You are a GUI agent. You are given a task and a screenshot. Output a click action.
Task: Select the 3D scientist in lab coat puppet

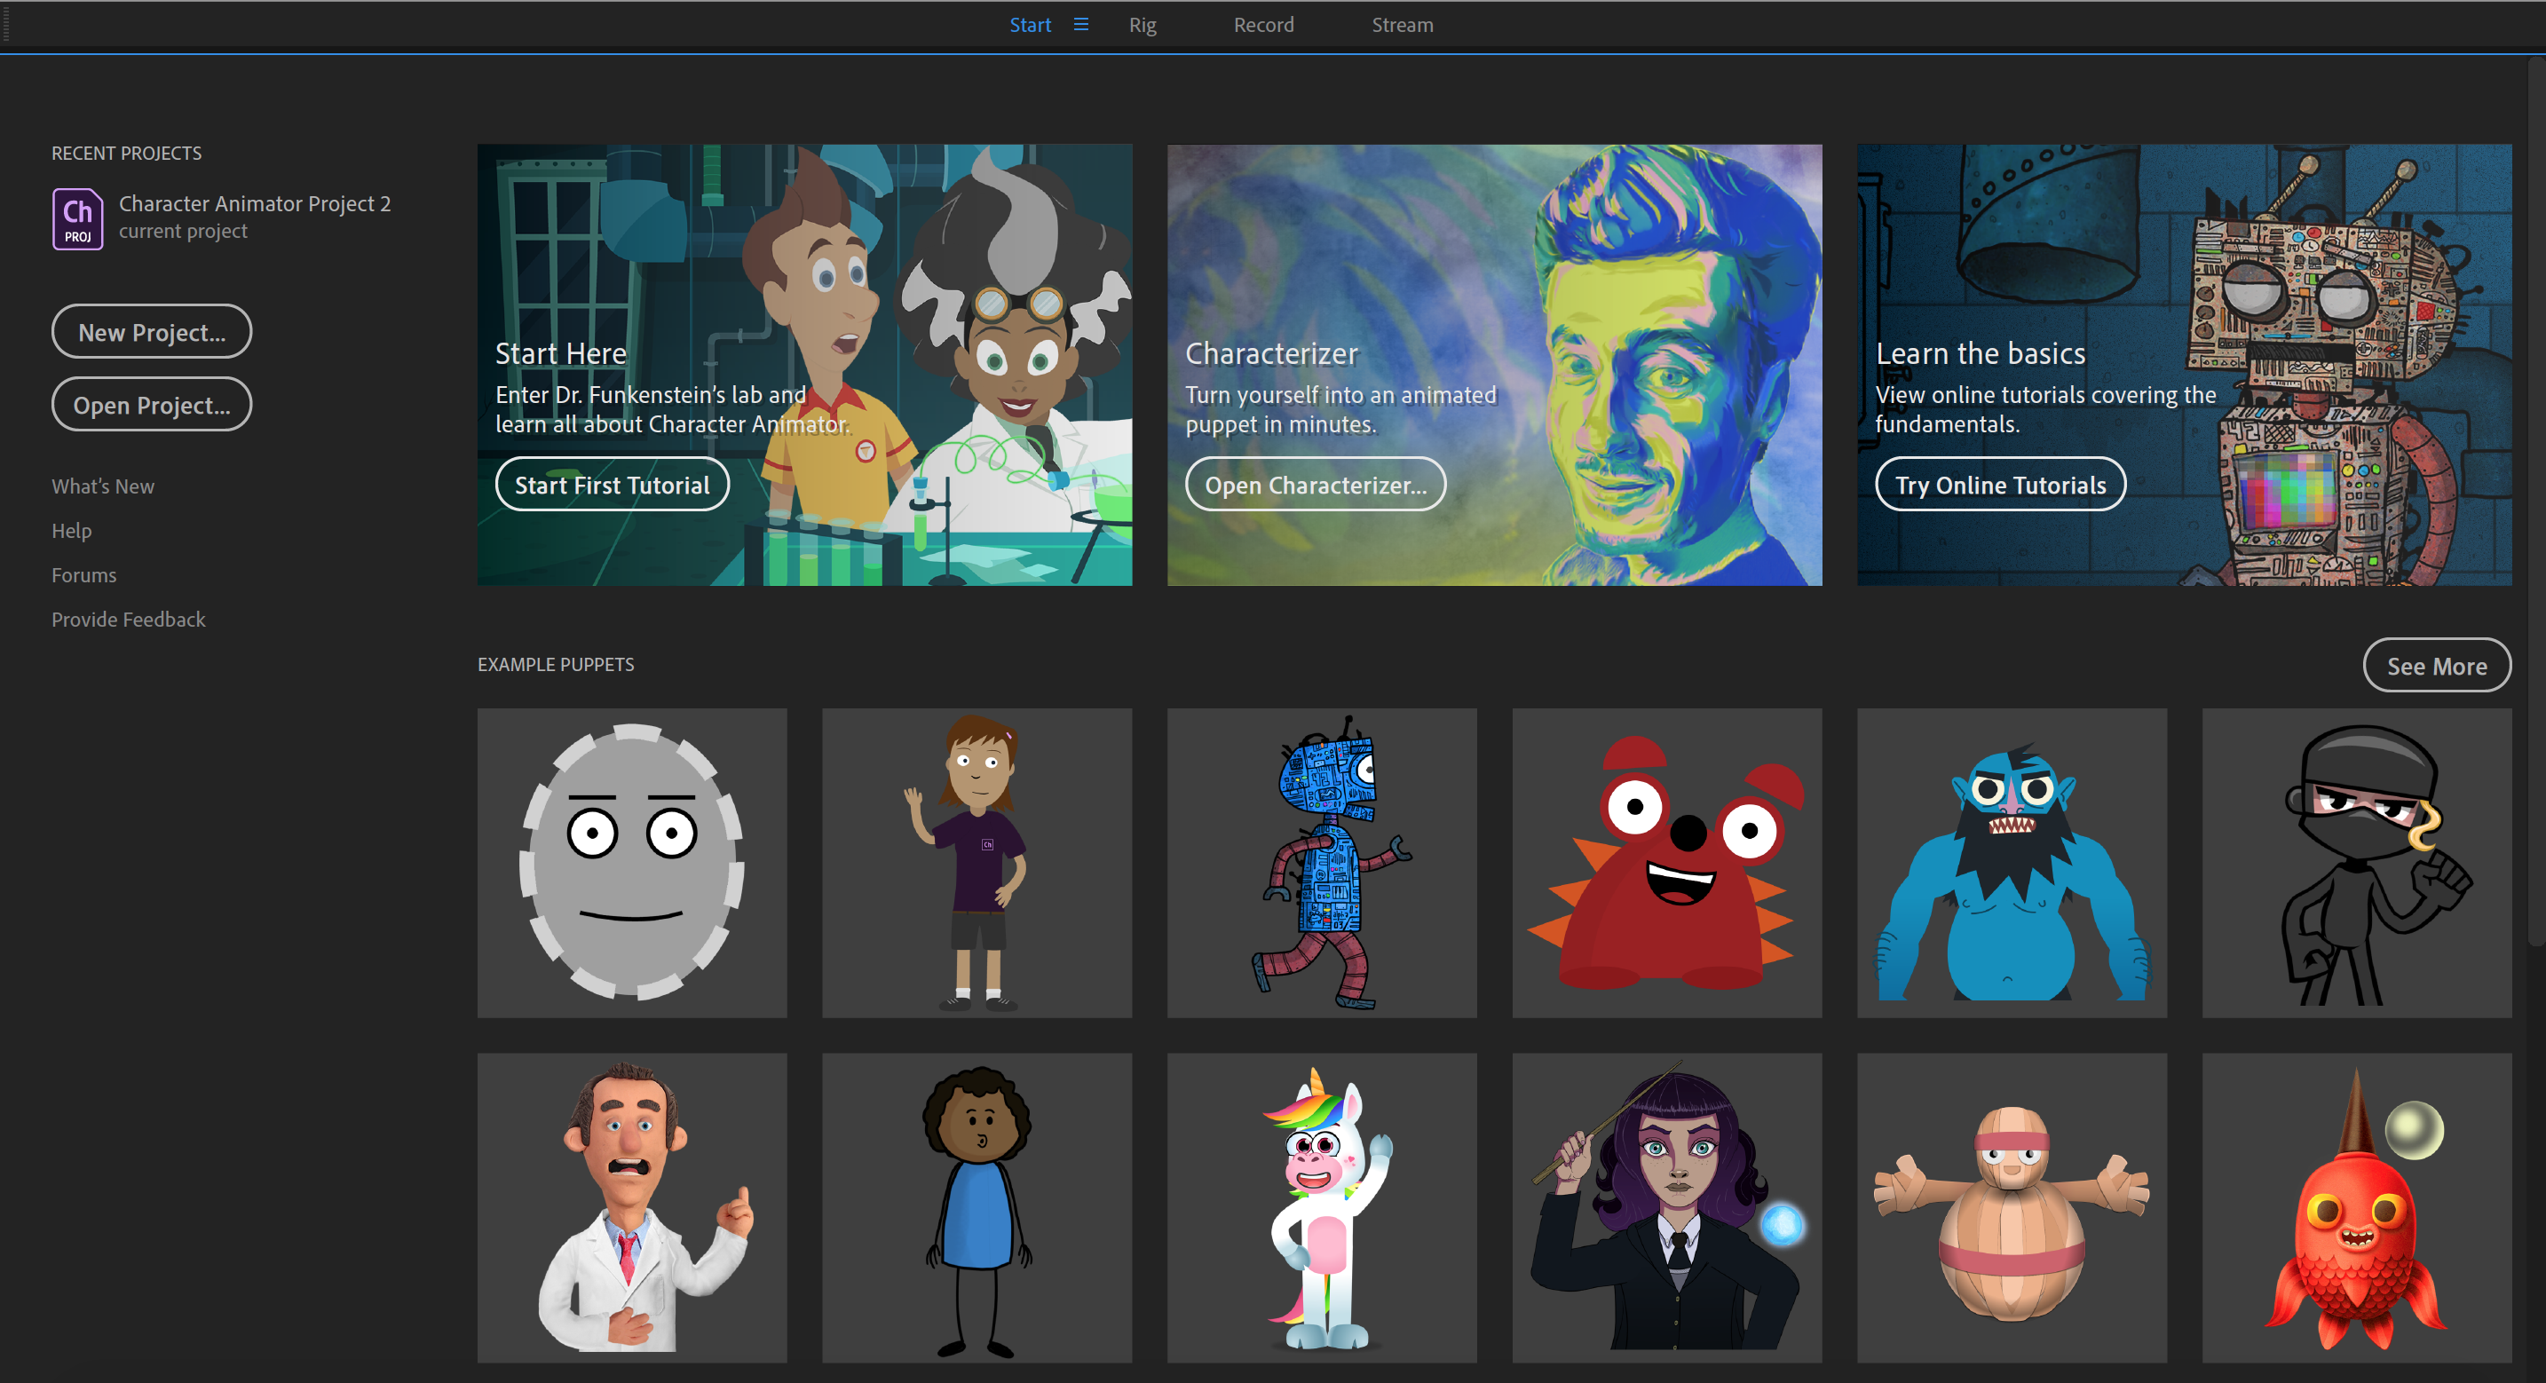click(x=631, y=1207)
